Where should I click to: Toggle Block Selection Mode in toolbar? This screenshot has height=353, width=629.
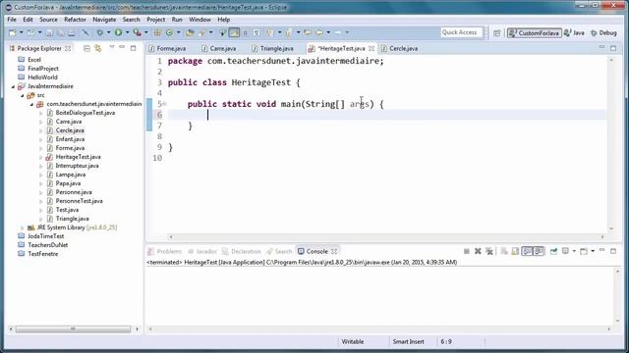[x=246, y=32]
